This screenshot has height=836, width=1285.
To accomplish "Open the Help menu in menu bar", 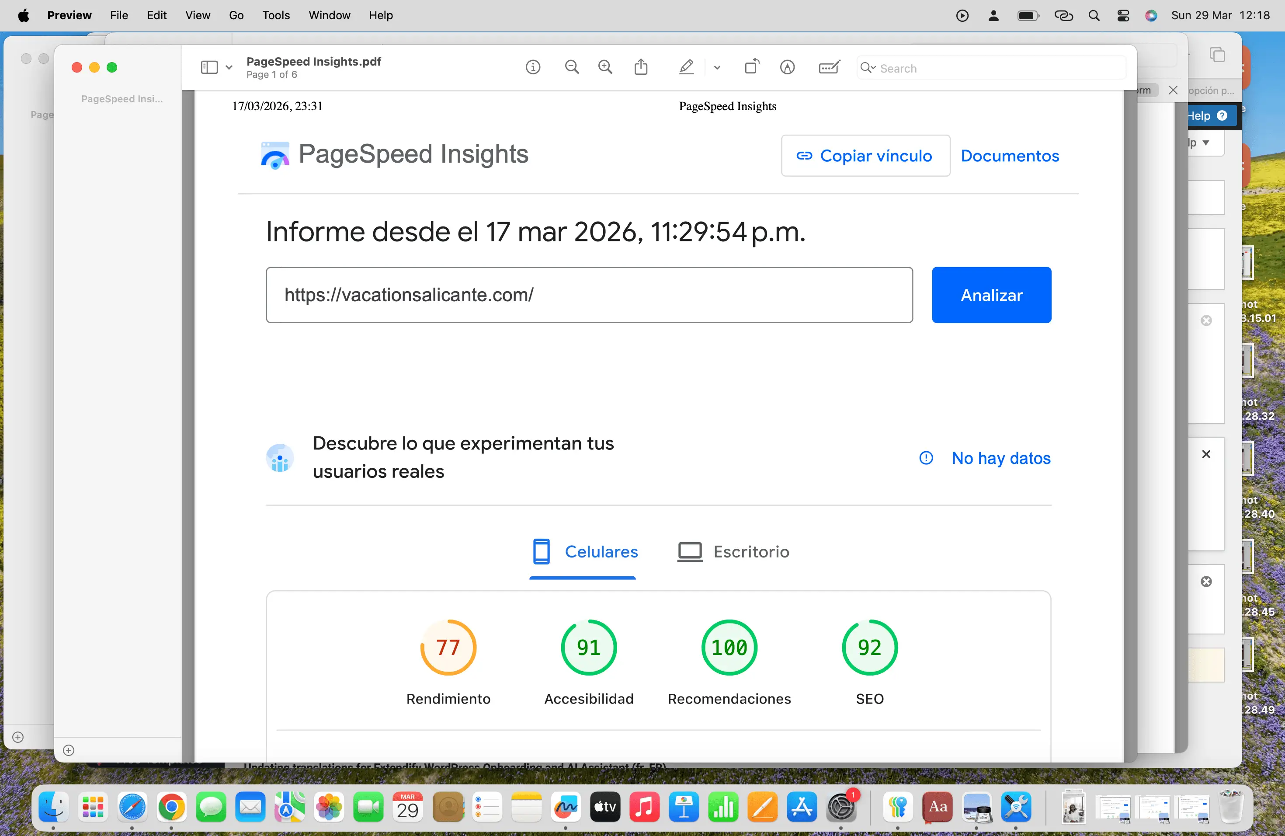I will [x=381, y=15].
